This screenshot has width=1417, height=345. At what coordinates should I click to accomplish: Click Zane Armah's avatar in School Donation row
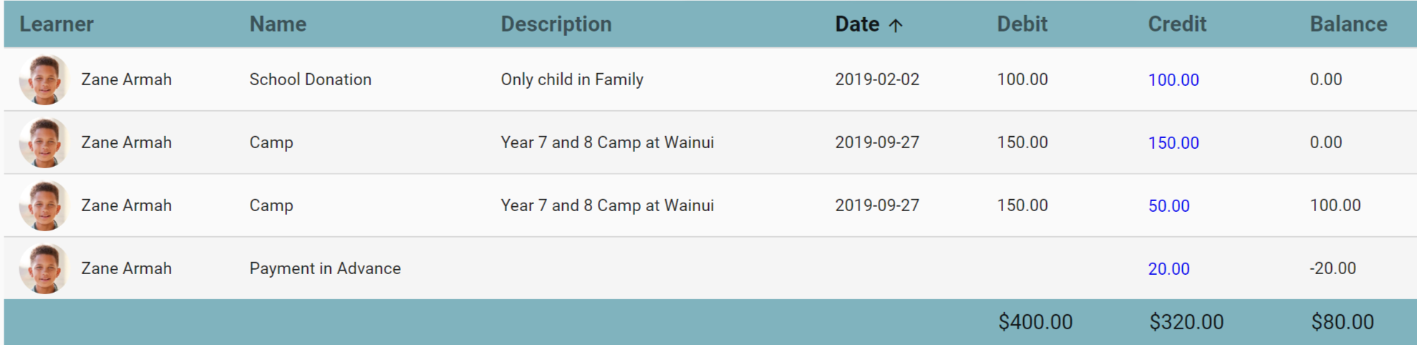[x=44, y=79]
